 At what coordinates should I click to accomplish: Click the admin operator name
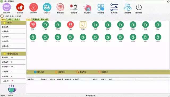(x=11, y=96)
